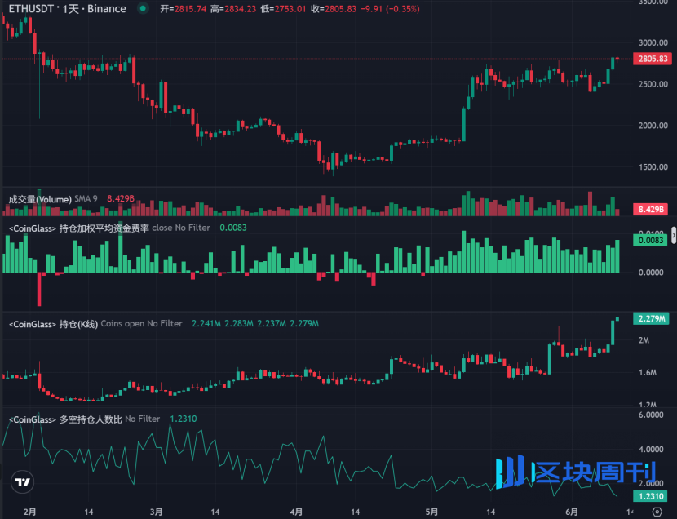Click the 2.279M close value in legend
This screenshot has height=519, width=677.
[304, 323]
